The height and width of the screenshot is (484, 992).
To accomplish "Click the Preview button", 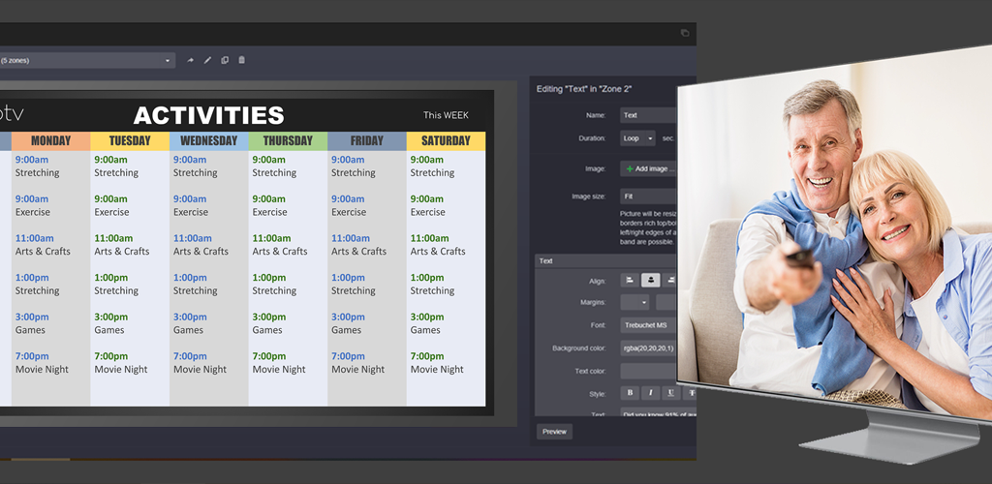I will tap(554, 432).
